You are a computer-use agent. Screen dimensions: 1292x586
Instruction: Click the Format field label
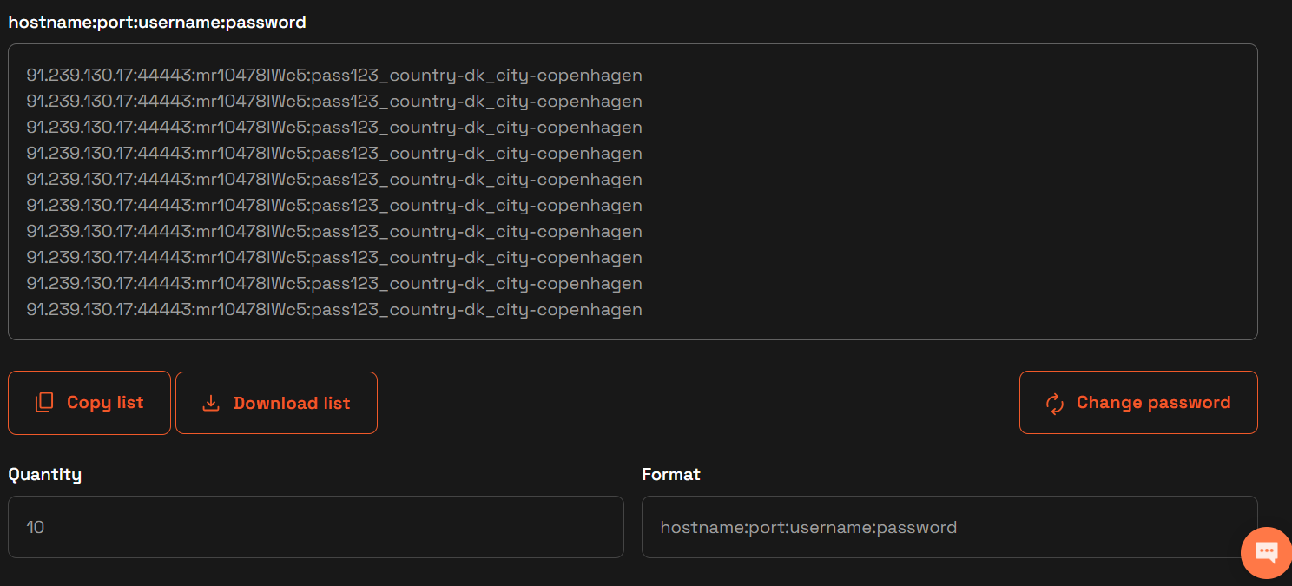tap(671, 474)
